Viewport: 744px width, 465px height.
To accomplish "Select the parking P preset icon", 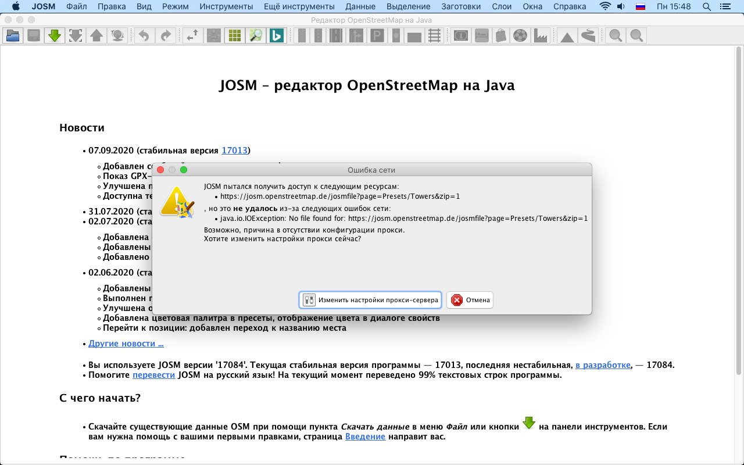I will (x=377, y=35).
